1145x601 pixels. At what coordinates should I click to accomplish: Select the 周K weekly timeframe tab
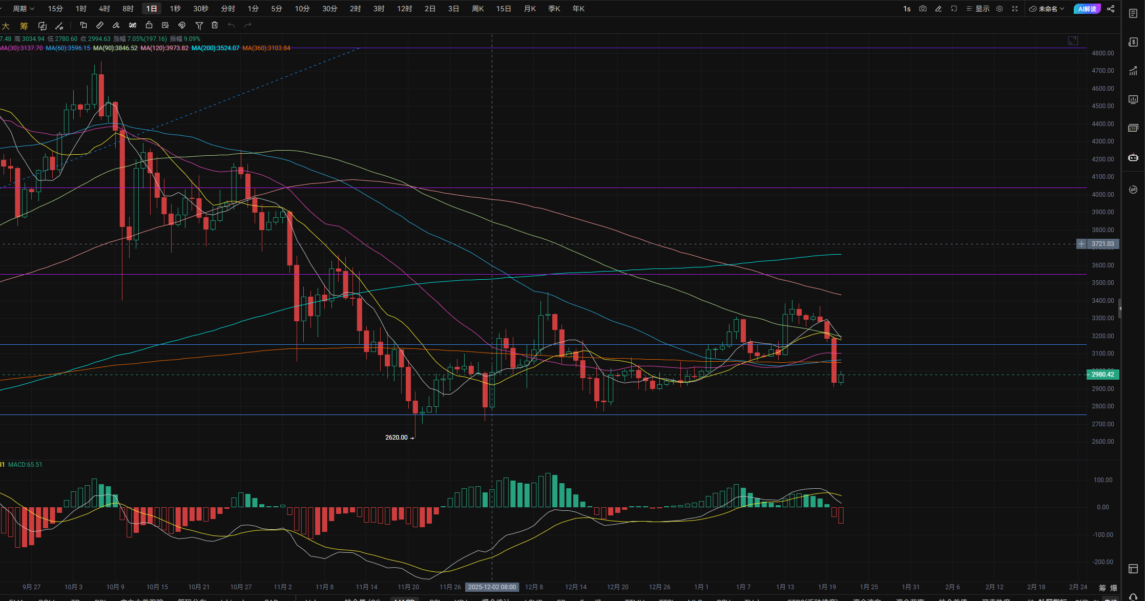(477, 9)
